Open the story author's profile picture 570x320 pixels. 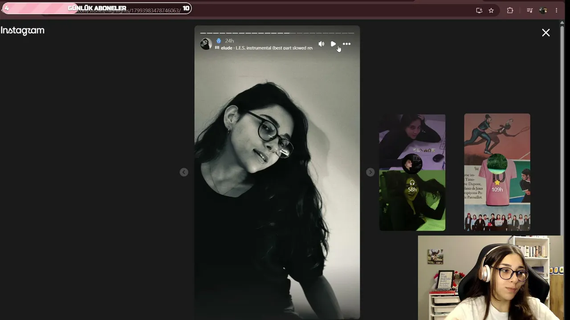pos(206,44)
